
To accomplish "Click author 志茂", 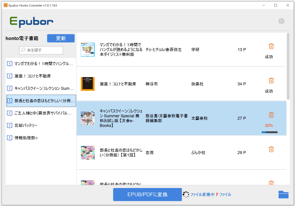I will point(150,152).
